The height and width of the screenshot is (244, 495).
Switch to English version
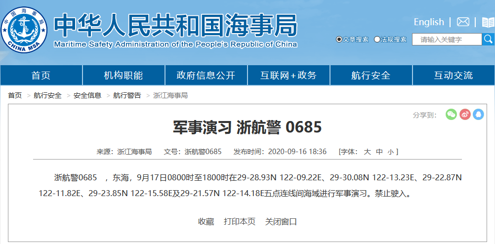click(x=429, y=22)
